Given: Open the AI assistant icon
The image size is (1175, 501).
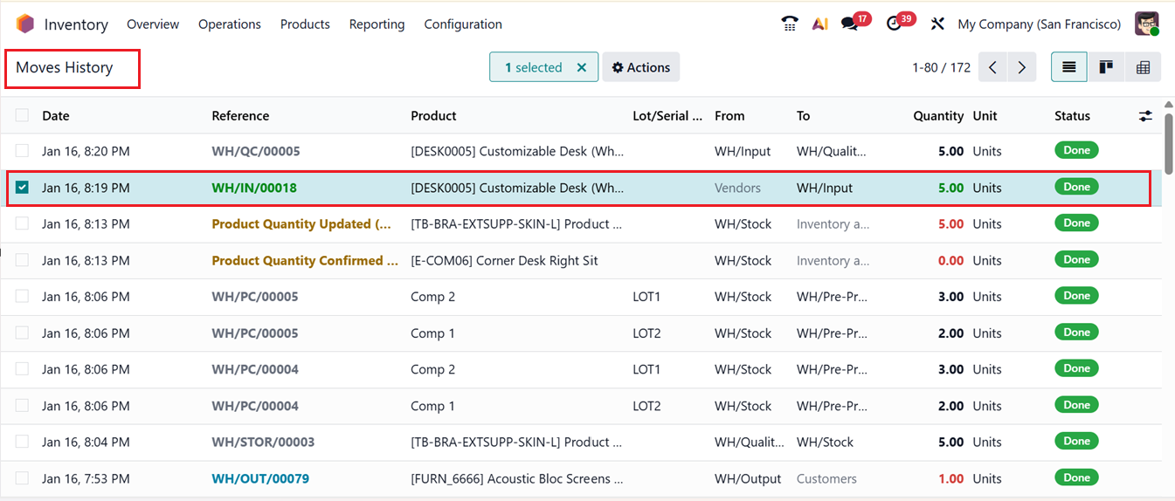Looking at the screenshot, I should [819, 24].
